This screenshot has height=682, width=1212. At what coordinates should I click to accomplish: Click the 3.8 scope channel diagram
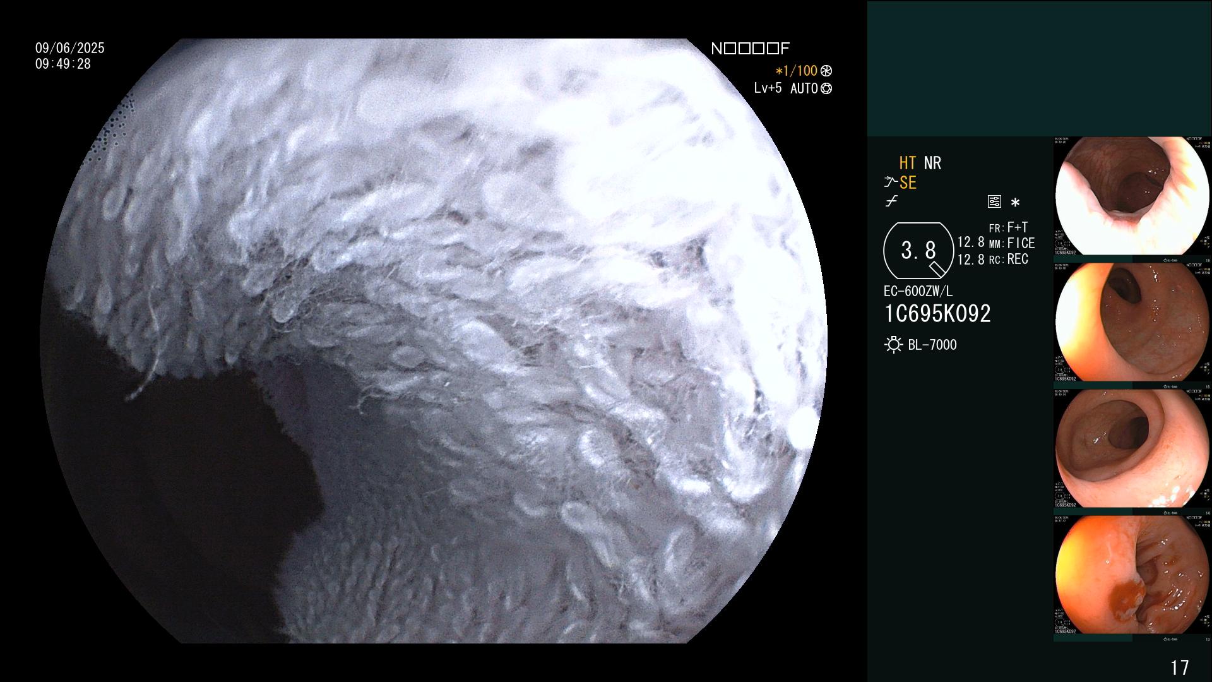pos(918,251)
